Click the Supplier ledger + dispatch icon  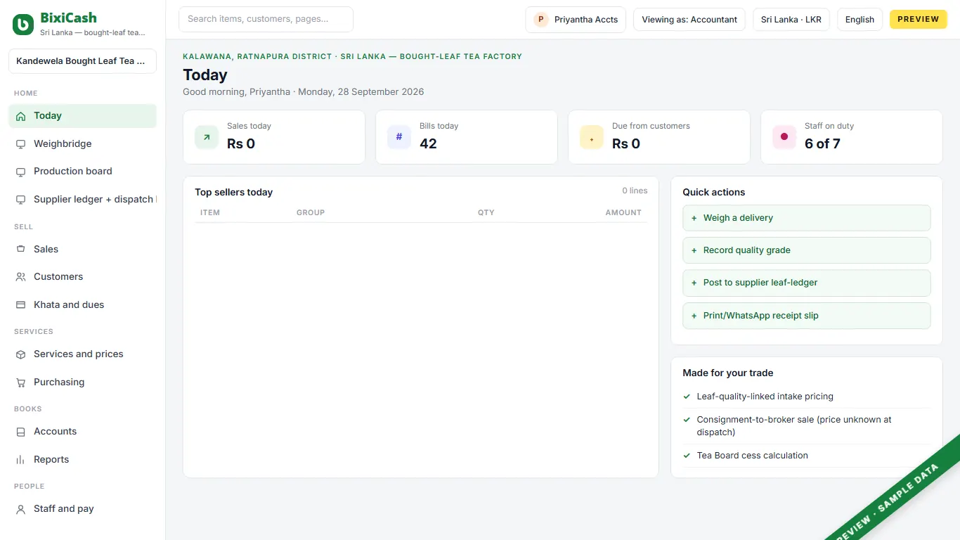pyautogui.click(x=20, y=200)
